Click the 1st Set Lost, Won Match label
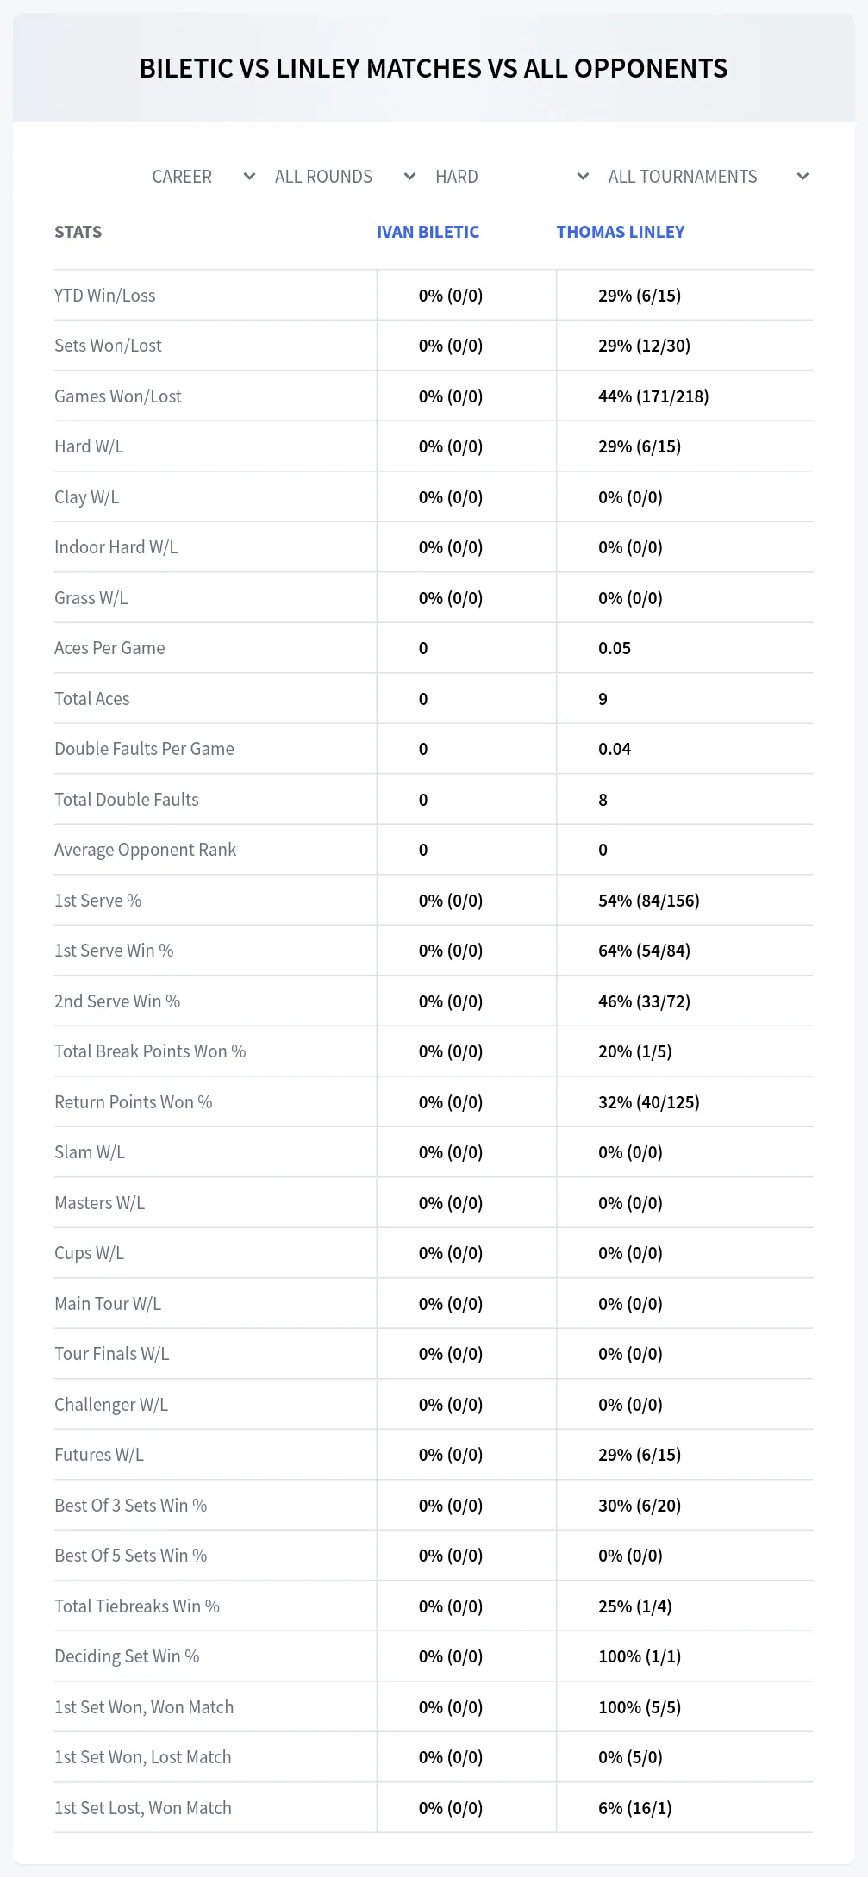 pyautogui.click(x=143, y=1808)
